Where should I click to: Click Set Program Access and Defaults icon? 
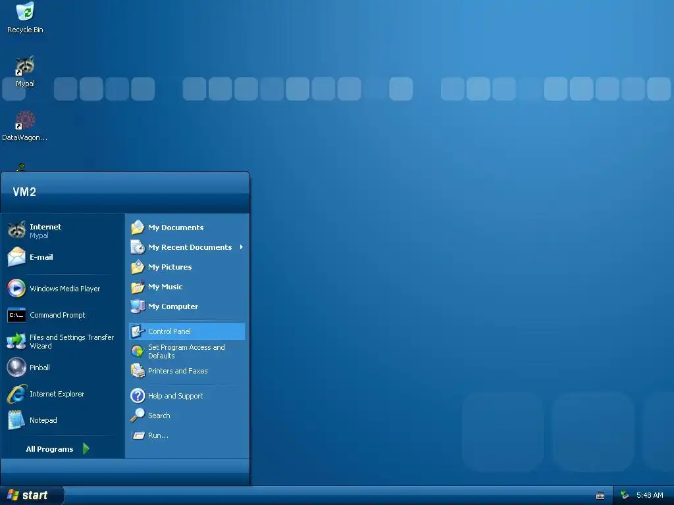pos(138,351)
